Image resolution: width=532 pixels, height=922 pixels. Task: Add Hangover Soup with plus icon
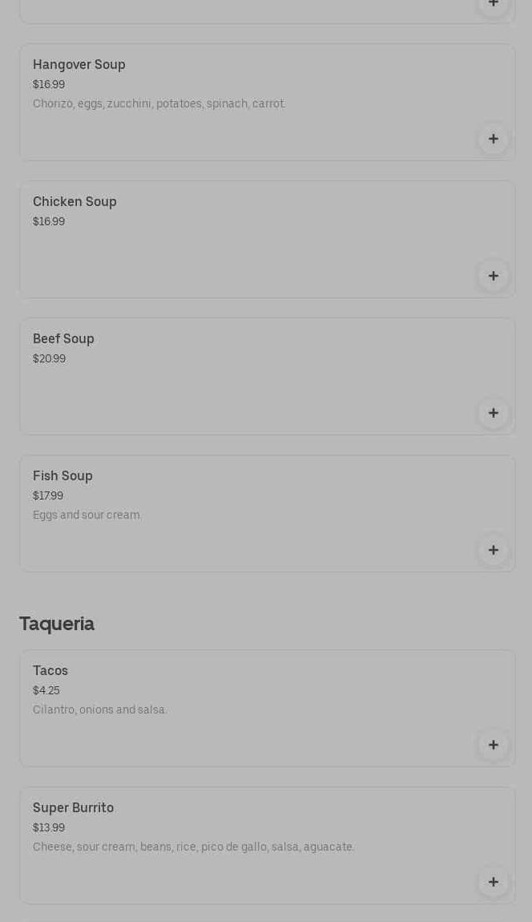(x=494, y=139)
